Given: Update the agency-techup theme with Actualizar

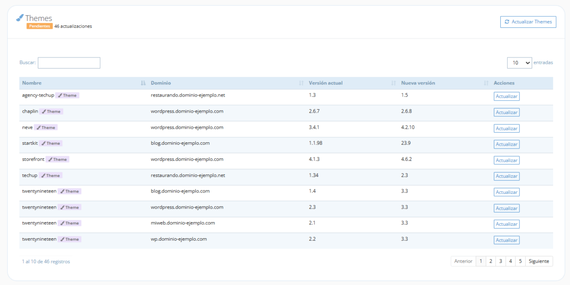Looking at the screenshot, I should [x=506, y=96].
